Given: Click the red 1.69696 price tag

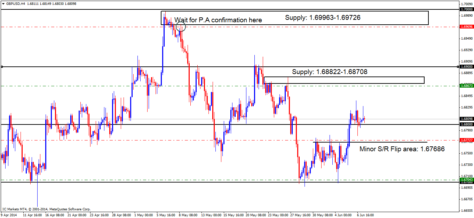Looking at the screenshot, I should point(466,26).
